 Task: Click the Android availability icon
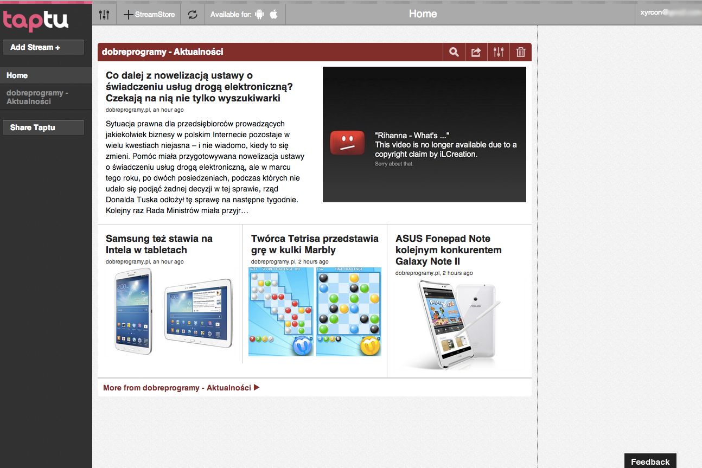coord(259,15)
